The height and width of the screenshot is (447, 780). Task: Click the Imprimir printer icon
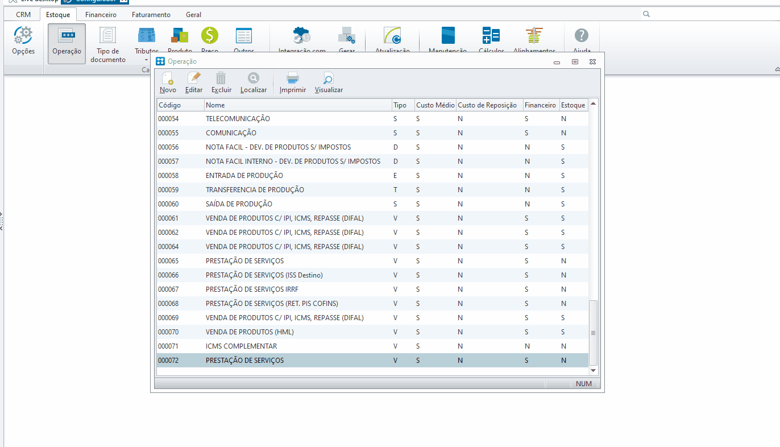click(x=293, y=80)
